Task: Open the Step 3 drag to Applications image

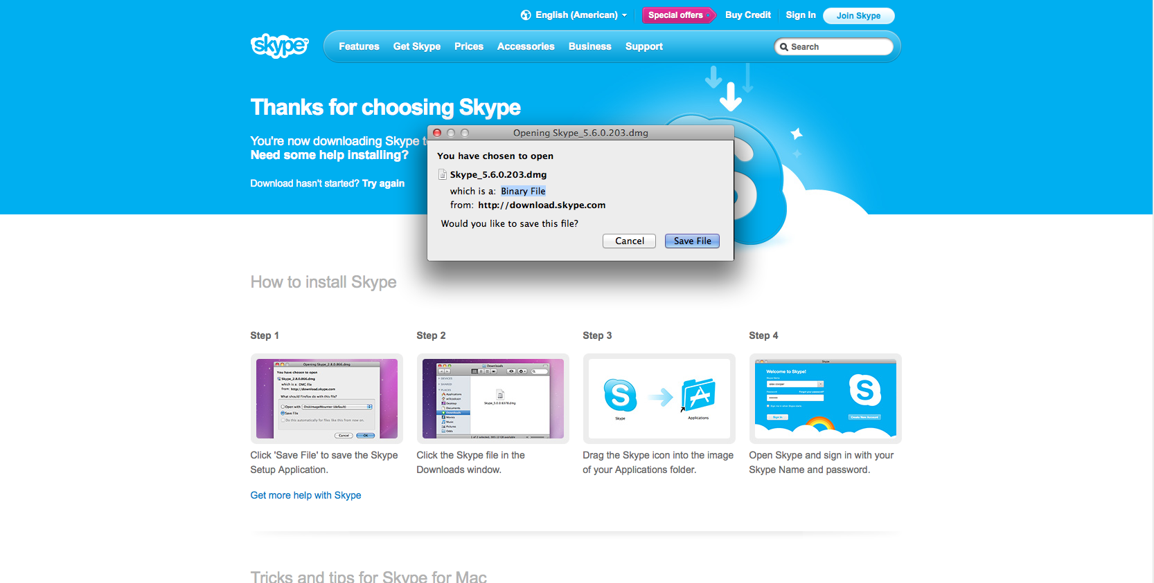Action: coord(659,398)
